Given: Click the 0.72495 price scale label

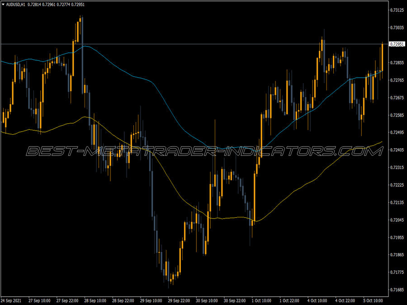Looking at the screenshot, I should [x=397, y=132].
